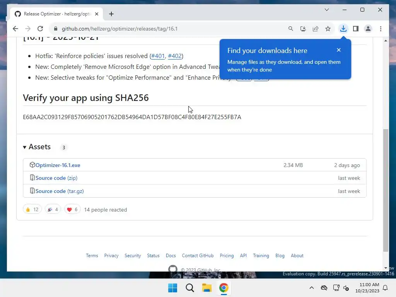
Task: Open the taskbar clock and date
Action: click(x=367, y=288)
